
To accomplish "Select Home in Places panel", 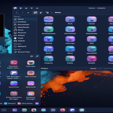I will 25,19.
